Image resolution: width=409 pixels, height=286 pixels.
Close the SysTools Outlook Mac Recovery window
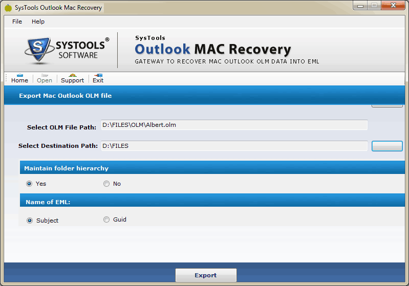point(393,6)
